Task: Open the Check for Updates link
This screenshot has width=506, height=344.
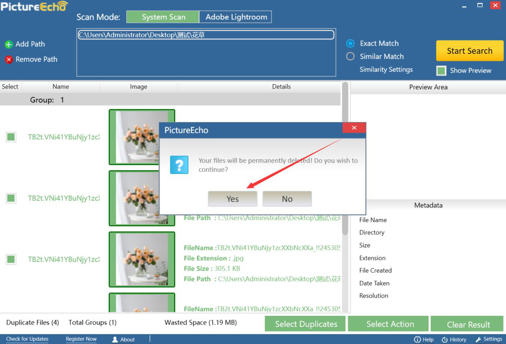Action: [x=27, y=339]
